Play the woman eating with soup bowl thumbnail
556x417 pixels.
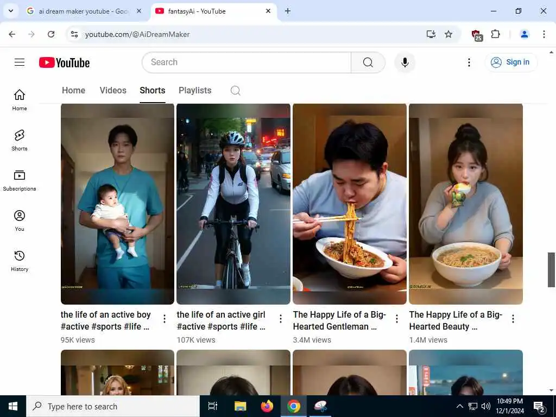pos(465,204)
